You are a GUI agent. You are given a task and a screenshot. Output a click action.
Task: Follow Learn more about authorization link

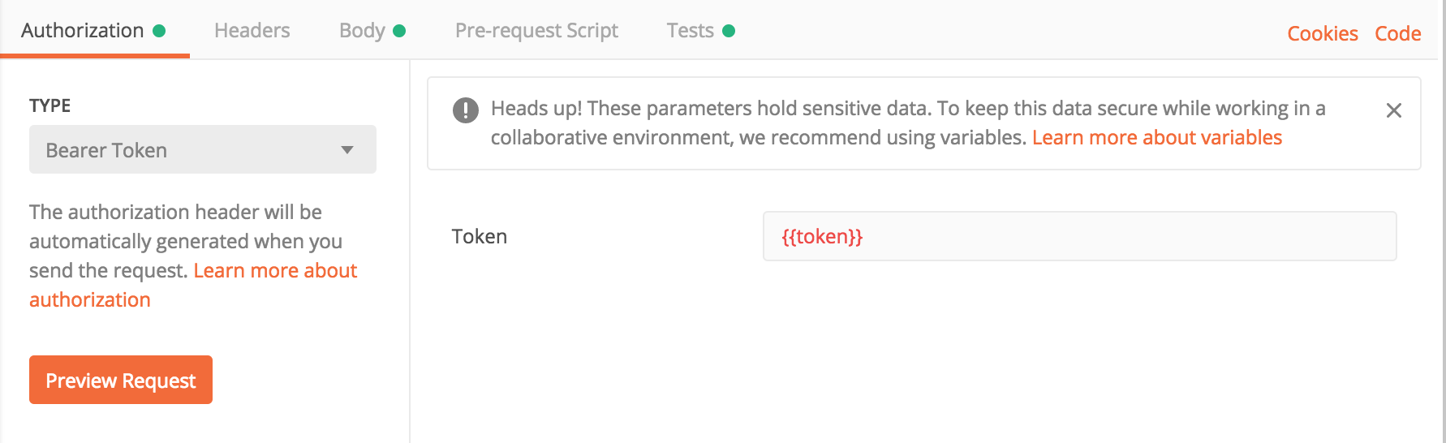pos(193,286)
